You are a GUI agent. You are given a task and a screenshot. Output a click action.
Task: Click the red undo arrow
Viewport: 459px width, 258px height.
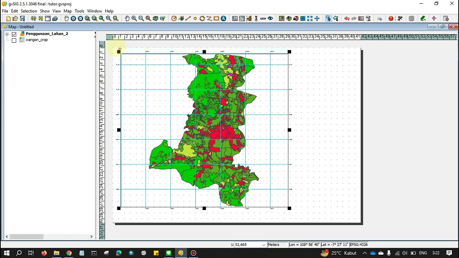tap(347, 19)
